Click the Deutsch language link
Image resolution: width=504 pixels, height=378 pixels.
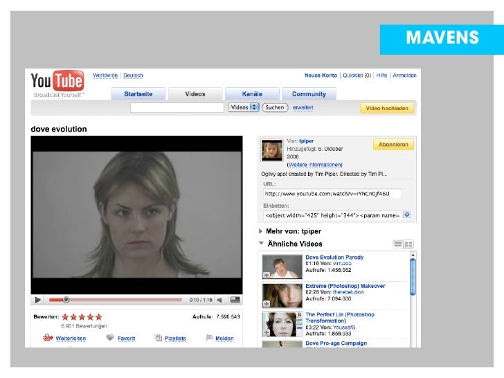pyautogui.click(x=133, y=75)
